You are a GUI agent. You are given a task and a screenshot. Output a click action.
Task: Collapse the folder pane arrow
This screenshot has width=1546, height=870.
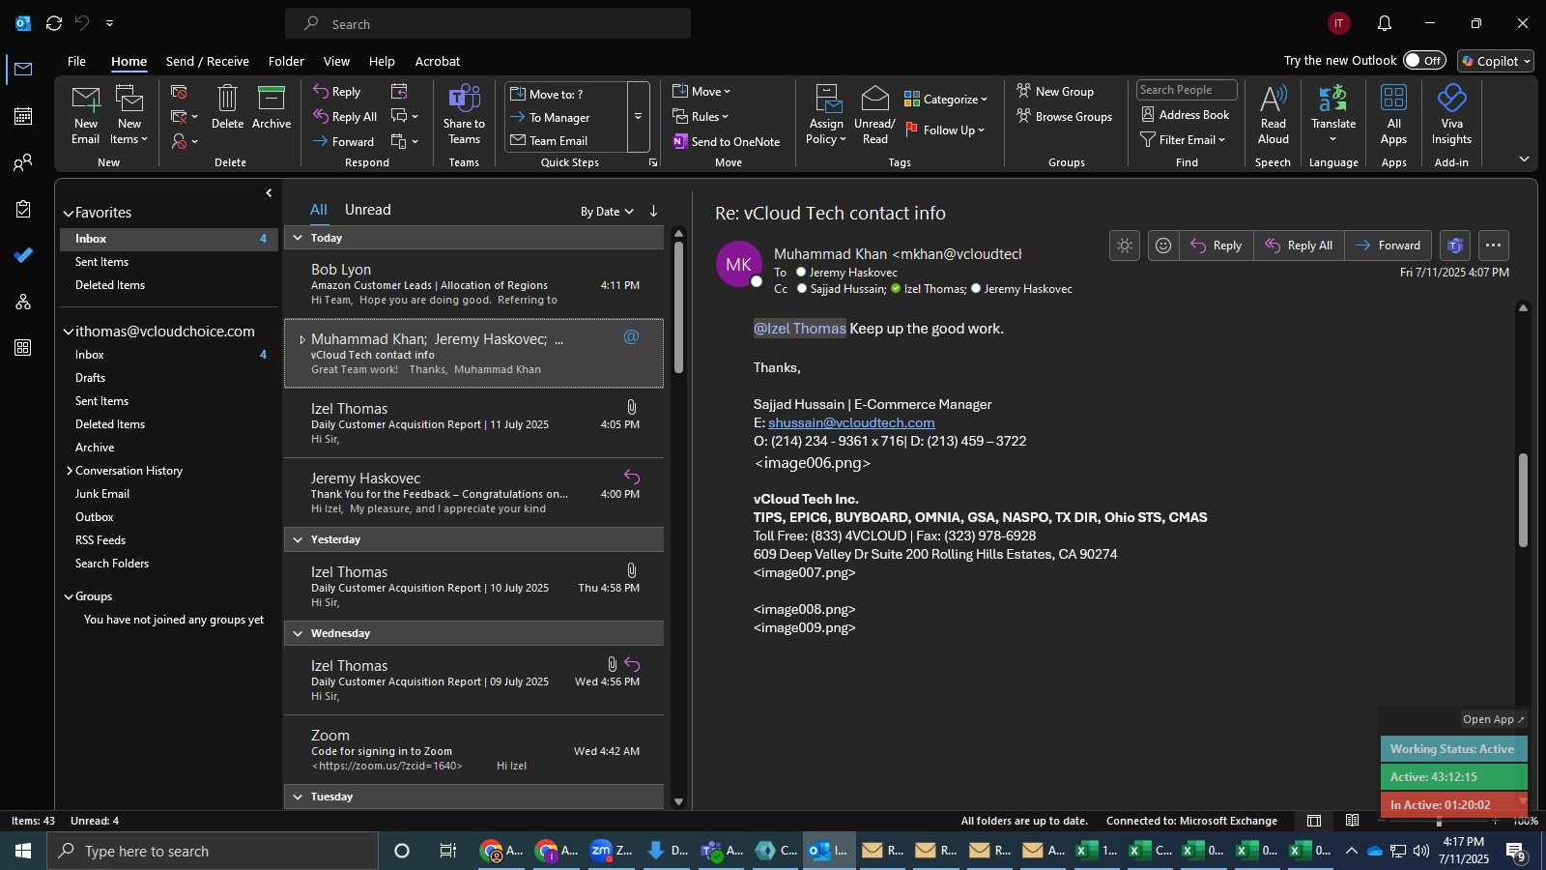269,193
